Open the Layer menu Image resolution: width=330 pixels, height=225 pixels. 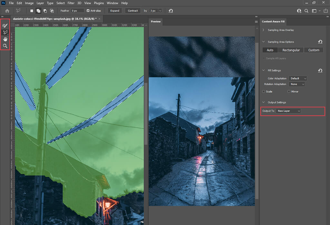point(40,3)
